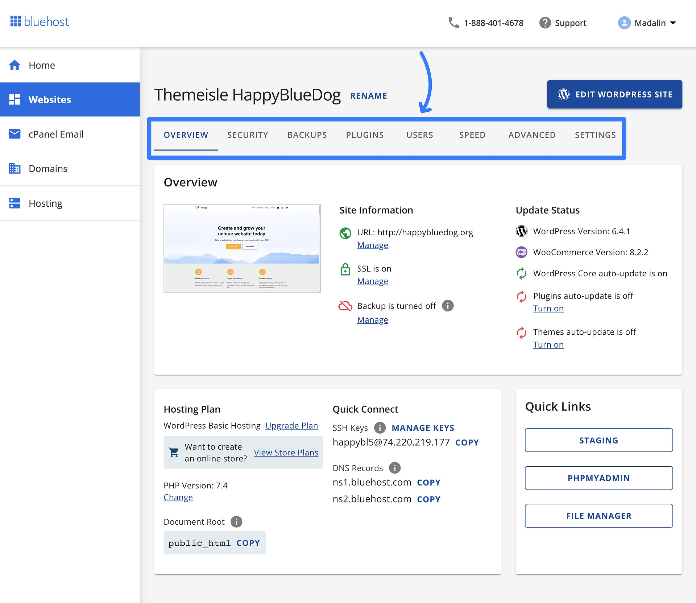The width and height of the screenshot is (696, 603).
Task: Click the backup info icon
Action: coord(448,306)
